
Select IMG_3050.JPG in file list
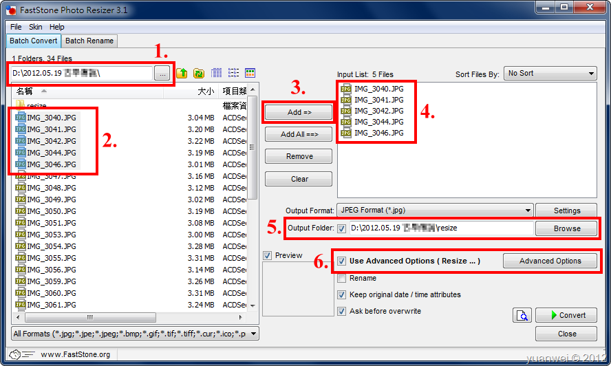[x=52, y=211]
